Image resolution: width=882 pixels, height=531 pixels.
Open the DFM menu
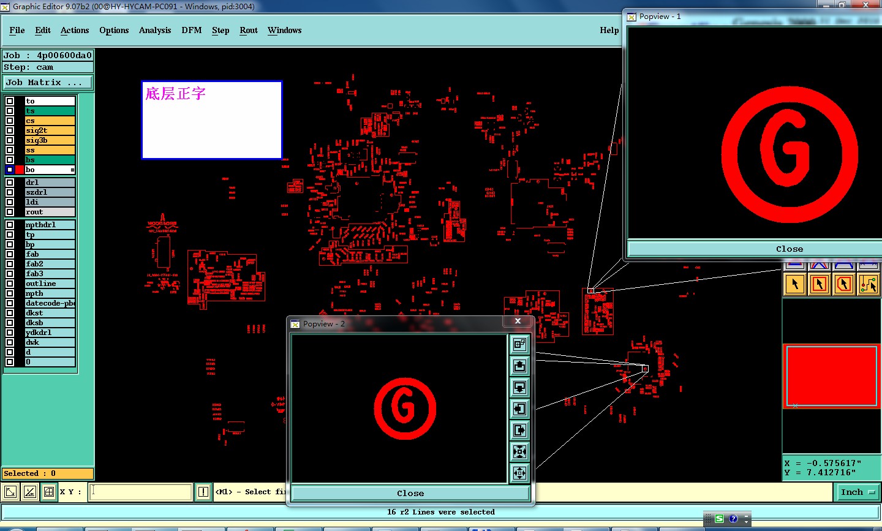[x=192, y=30]
